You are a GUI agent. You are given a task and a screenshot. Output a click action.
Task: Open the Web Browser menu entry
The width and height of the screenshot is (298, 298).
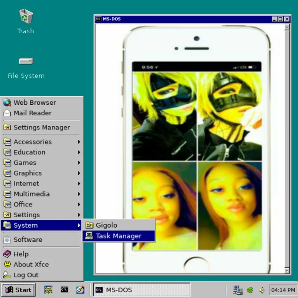point(42,103)
